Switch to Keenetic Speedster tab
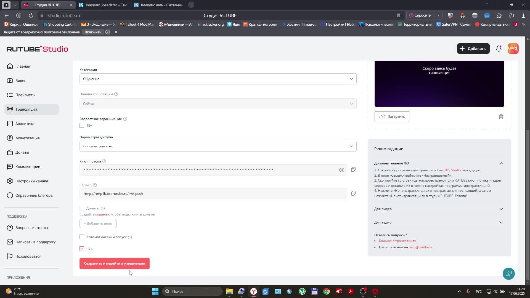 [103, 5]
